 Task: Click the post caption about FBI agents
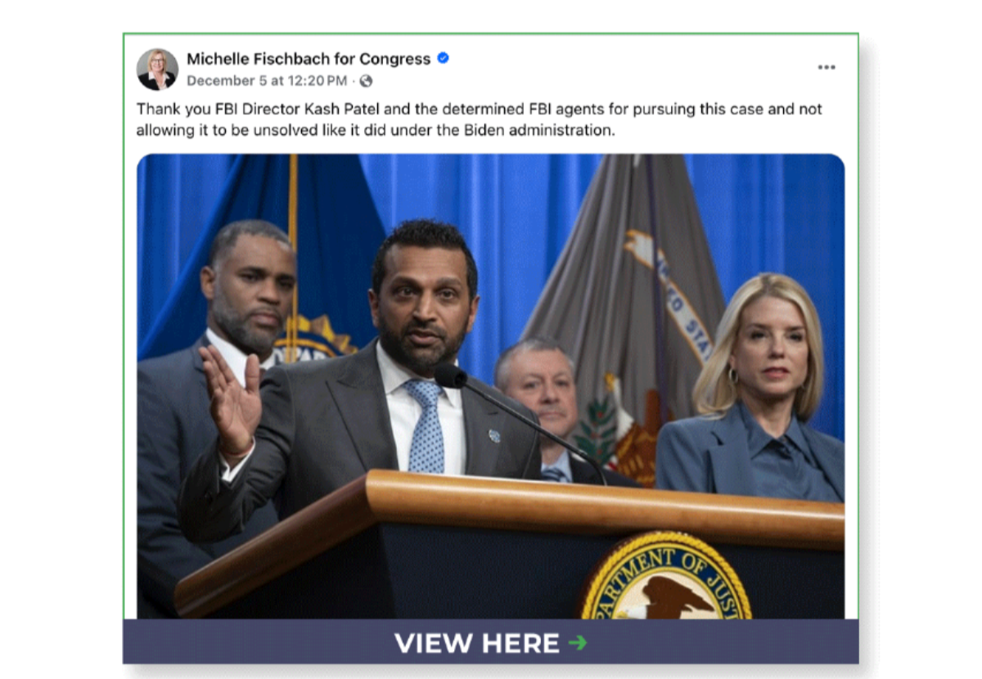click(480, 119)
